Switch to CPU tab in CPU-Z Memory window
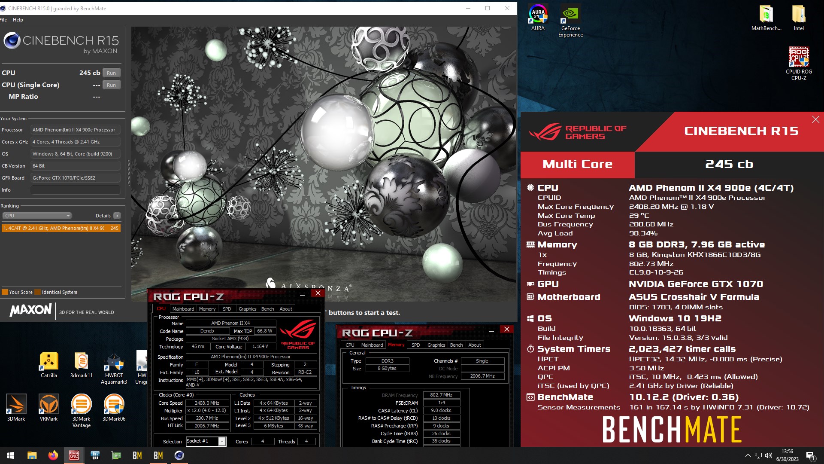Image resolution: width=824 pixels, height=464 pixels. coord(350,345)
